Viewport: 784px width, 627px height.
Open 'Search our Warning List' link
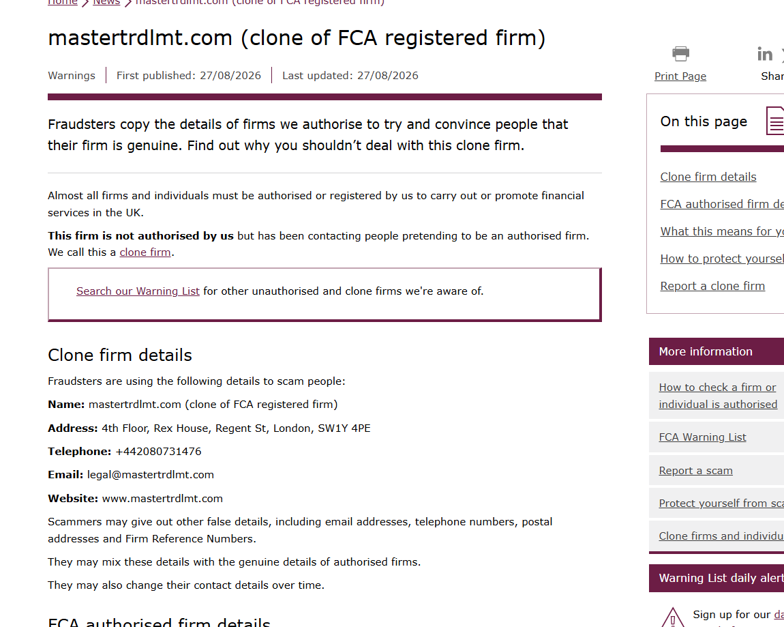(x=138, y=291)
